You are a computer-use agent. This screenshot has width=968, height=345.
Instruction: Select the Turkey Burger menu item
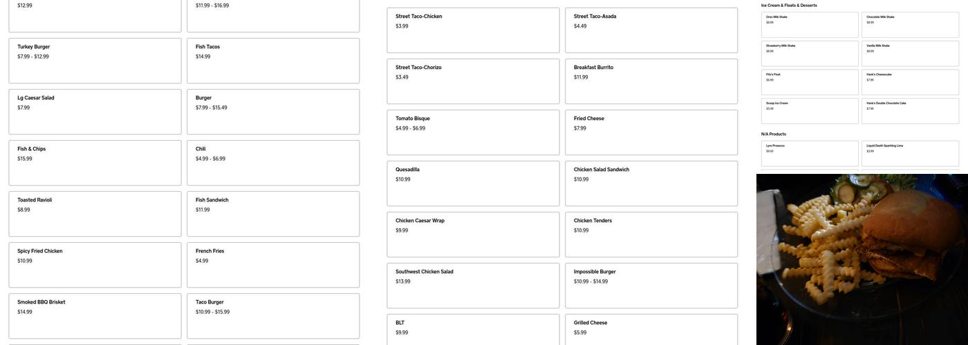[x=95, y=61]
